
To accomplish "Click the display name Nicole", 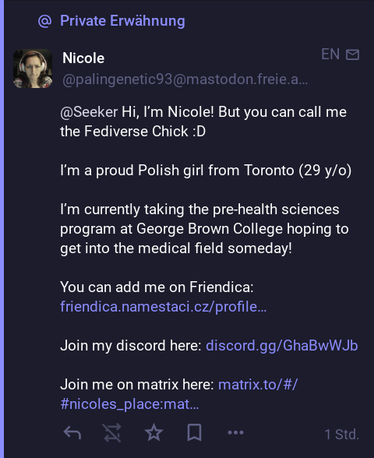I will click(83, 58).
